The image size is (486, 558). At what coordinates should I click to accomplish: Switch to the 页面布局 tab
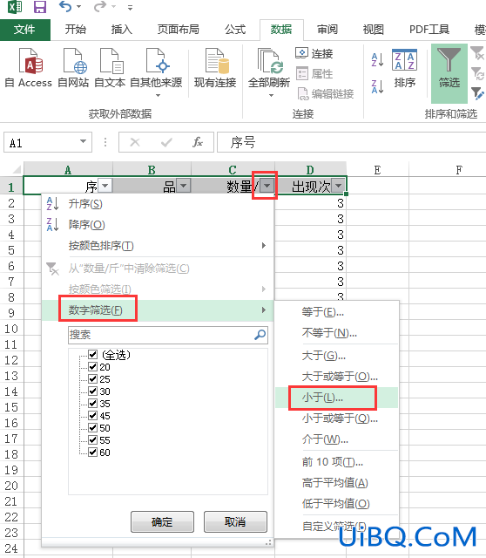pos(179,30)
